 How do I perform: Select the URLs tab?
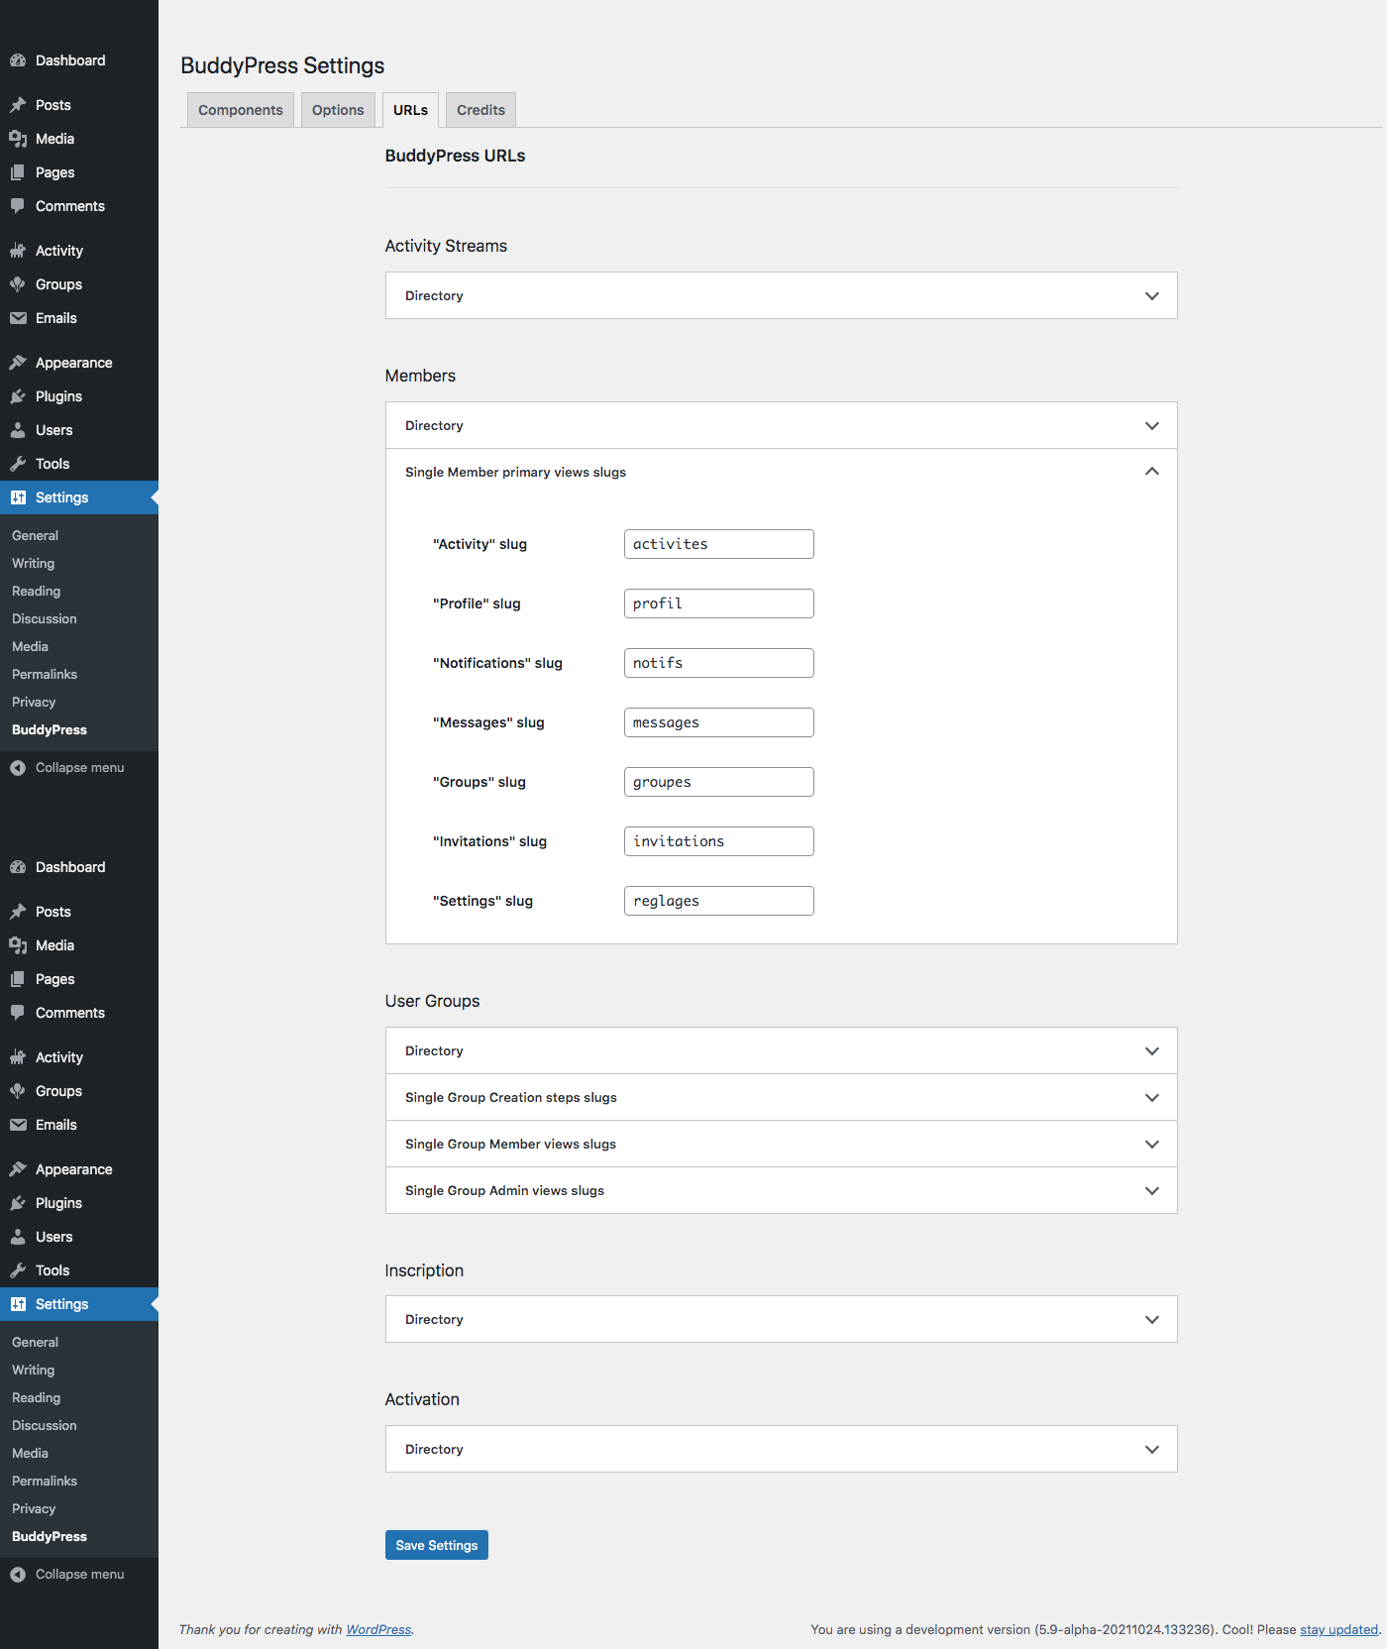410,110
